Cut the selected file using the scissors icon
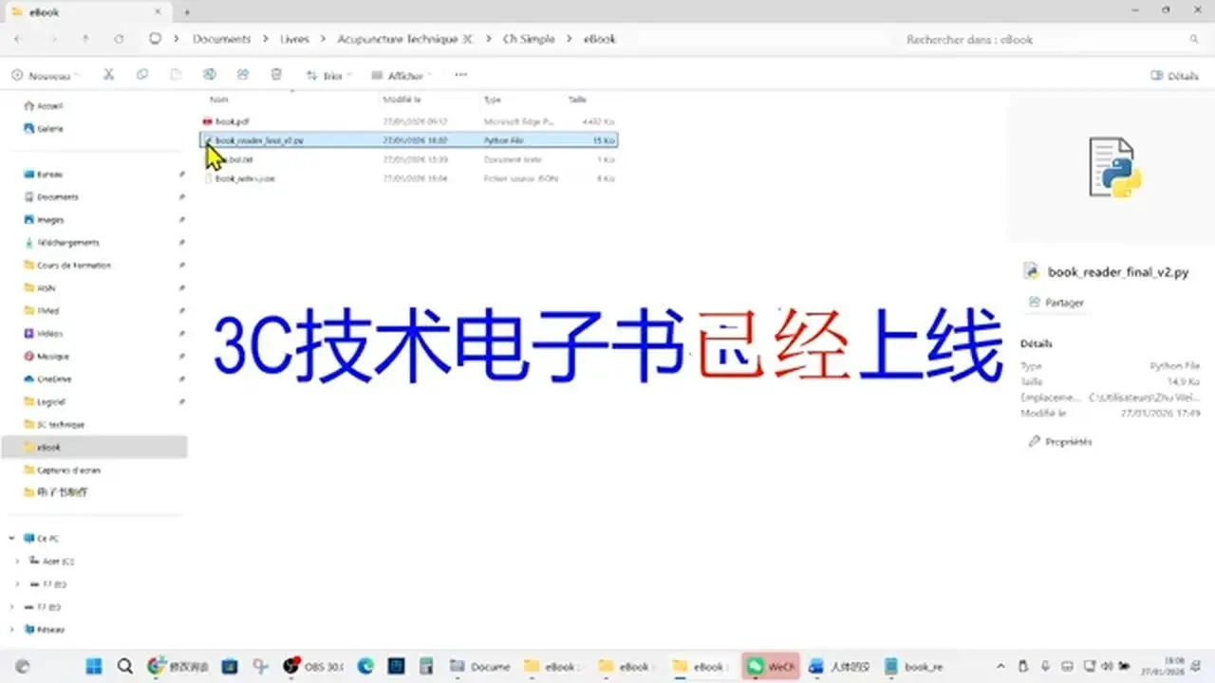The height and width of the screenshot is (683, 1215). (108, 74)
